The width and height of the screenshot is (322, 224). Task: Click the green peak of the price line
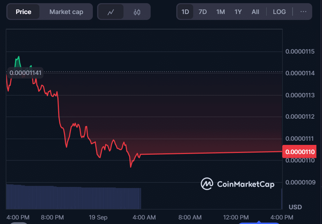click(x=18, y=57)
